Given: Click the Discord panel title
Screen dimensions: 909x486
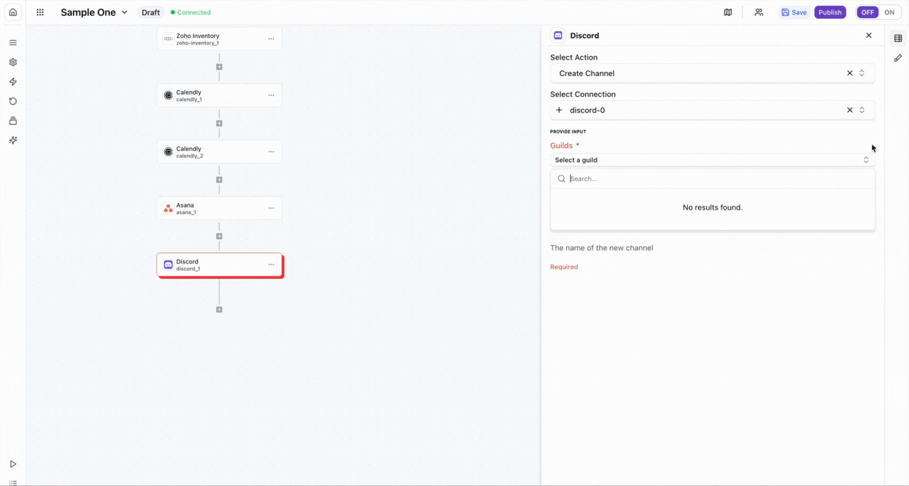Looking at the screenshot, I should pyautogui.click(x=584, y=35).
